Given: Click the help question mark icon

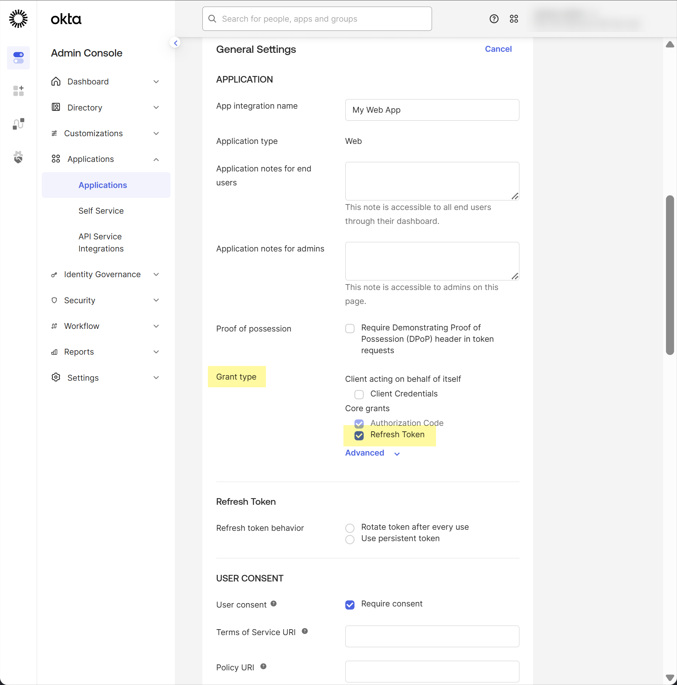Looking at the screenshot, I should tap(494, 19).
